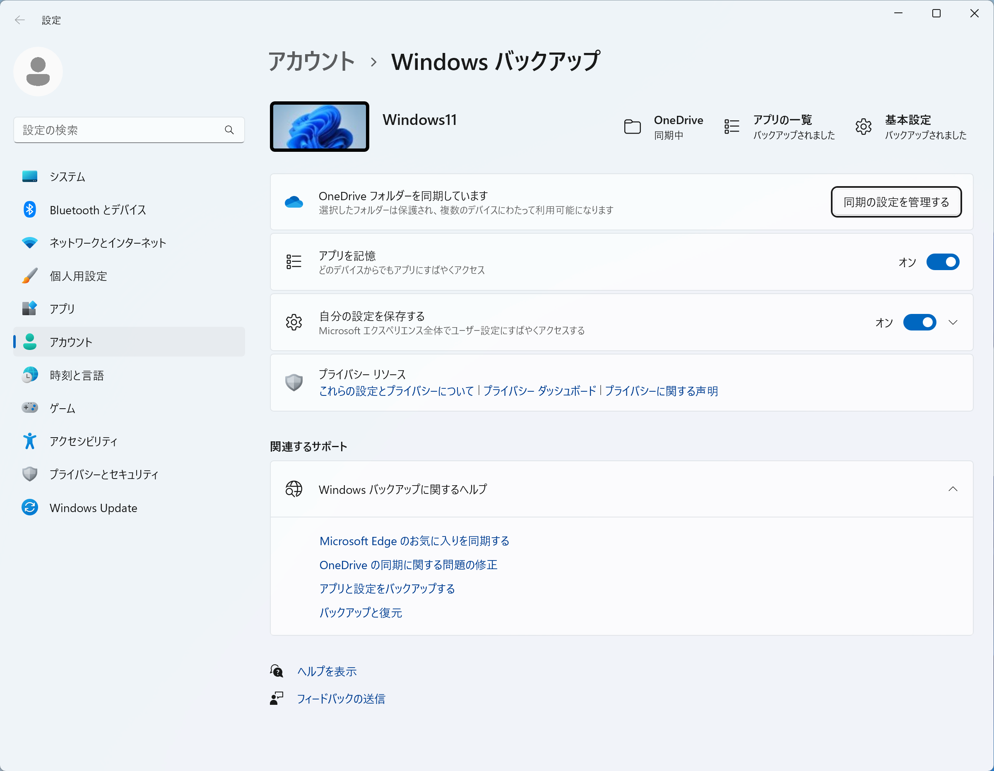Click the アプリの一覧 list icon
The height and width of the screenshot is (771, 994).
tap(732, 127)
